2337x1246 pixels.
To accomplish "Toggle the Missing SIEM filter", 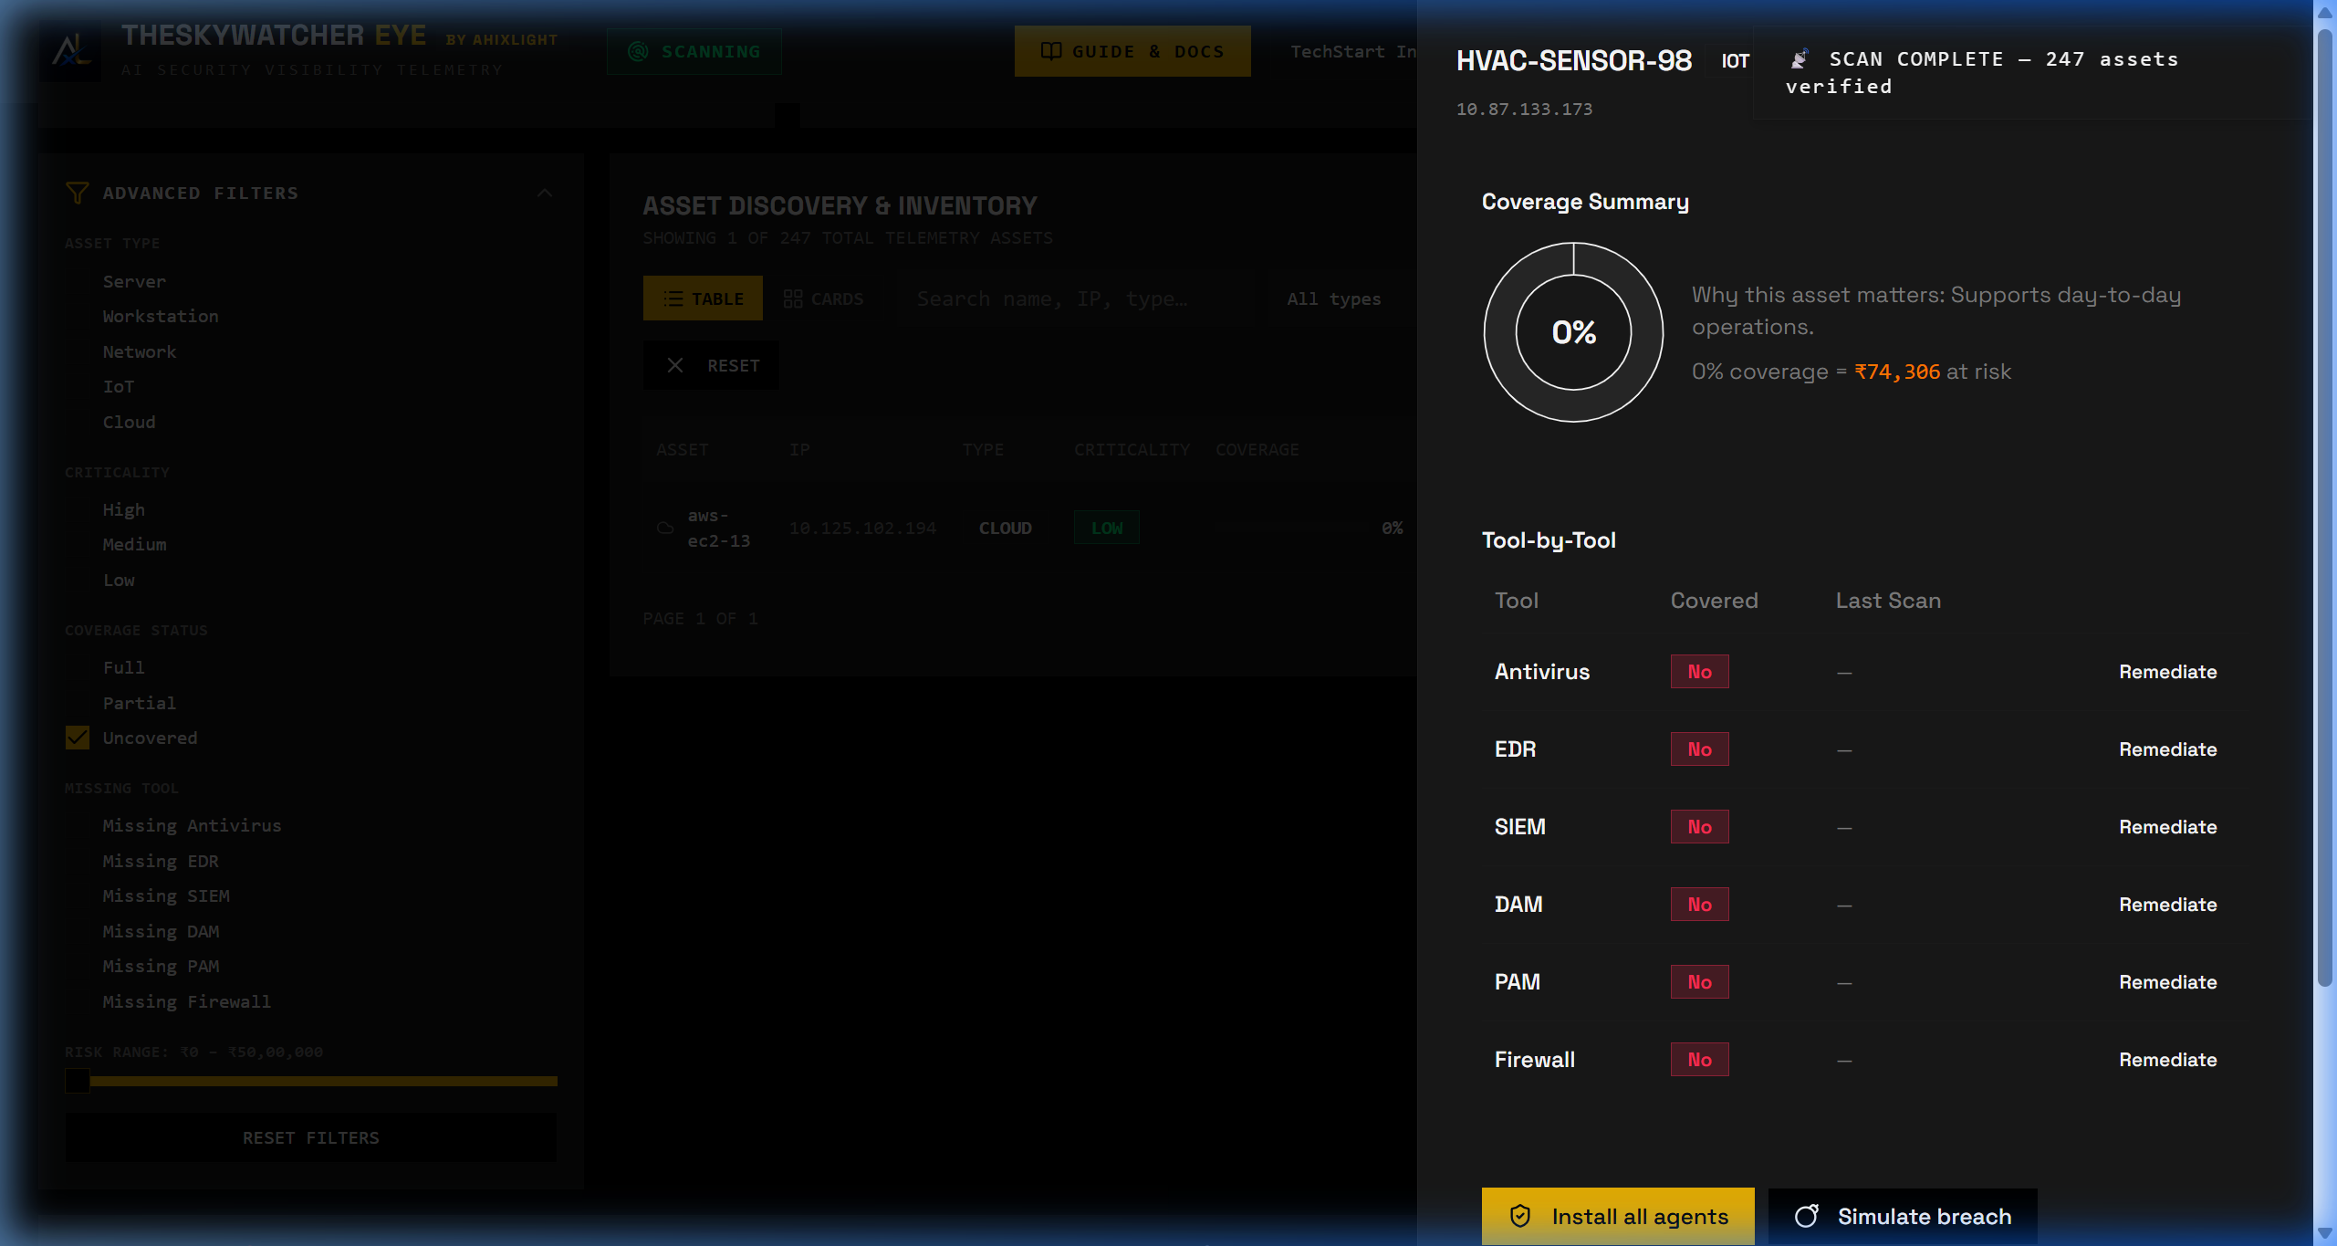I will tap(166, 895).
